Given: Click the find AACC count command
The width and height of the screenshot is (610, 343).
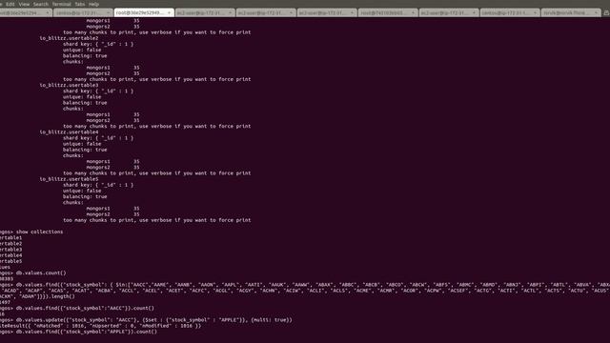Looking at the screenshot, I should (x=85, y=308).
